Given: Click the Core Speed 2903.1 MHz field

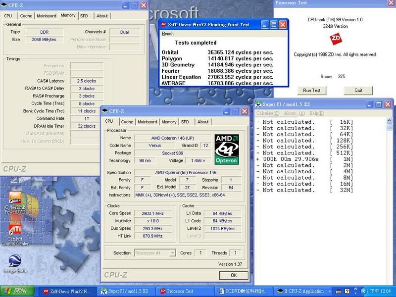Looking at the screenshot, I should coord(152,213).
